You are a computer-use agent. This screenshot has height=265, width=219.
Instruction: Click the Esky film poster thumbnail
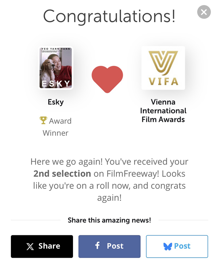[56, 68]
